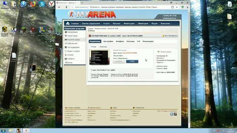Screen dimensions: 237x133
Task: Click the grey Рестарт button
Action: click(x=119, y=61)
